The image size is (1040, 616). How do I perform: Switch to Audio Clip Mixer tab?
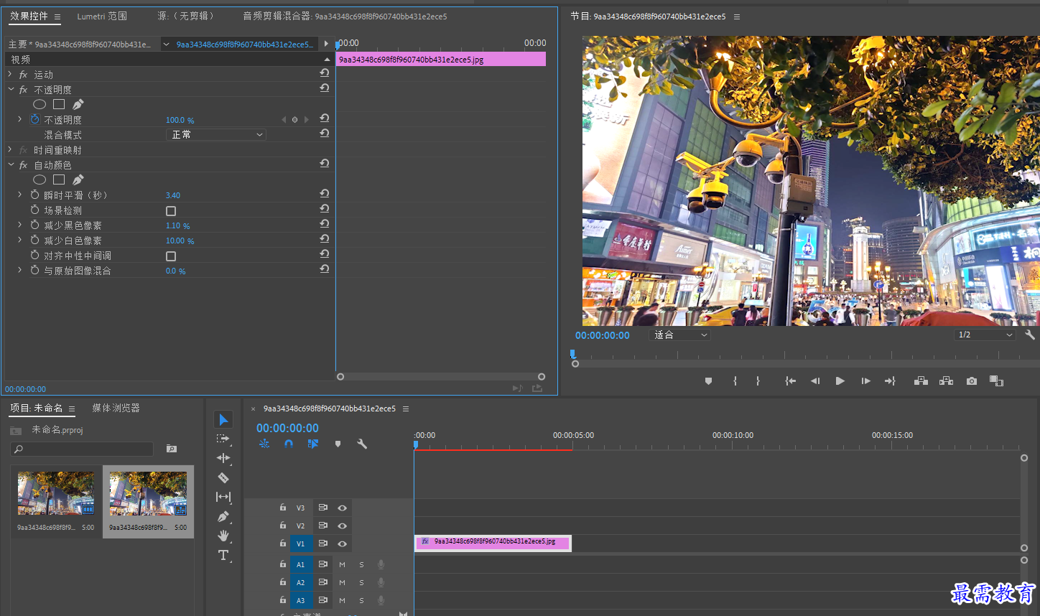pos(345,16)
